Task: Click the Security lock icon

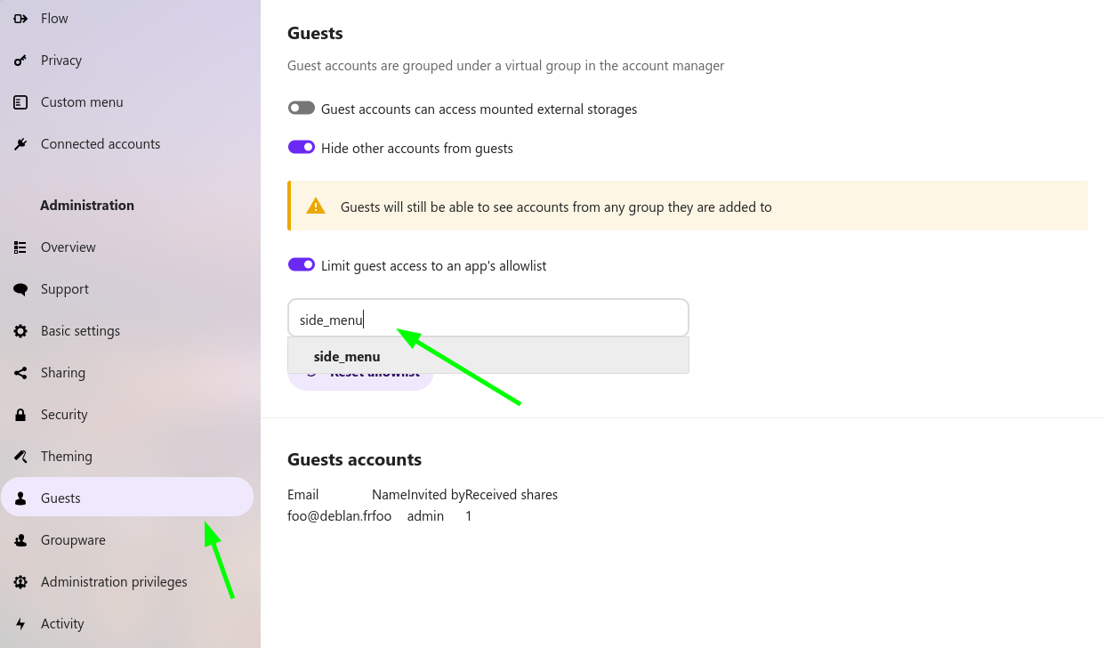Action: coord(20,415)
